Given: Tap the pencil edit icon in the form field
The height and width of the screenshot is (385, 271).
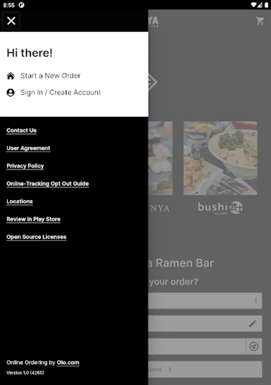Looking at the screenshot, I should point(253,324).
